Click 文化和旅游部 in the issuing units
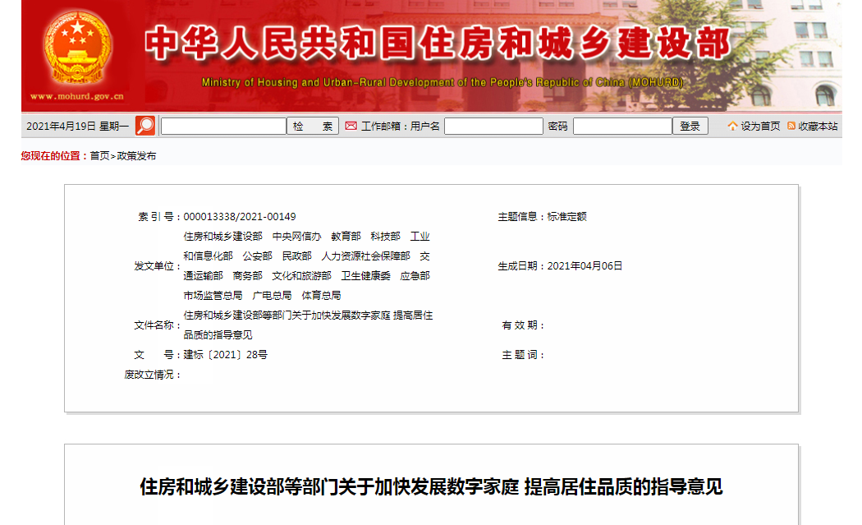Image resolution: width=862 pixels, height=525 pixels. pyautogui.click(x=302, y=276)
